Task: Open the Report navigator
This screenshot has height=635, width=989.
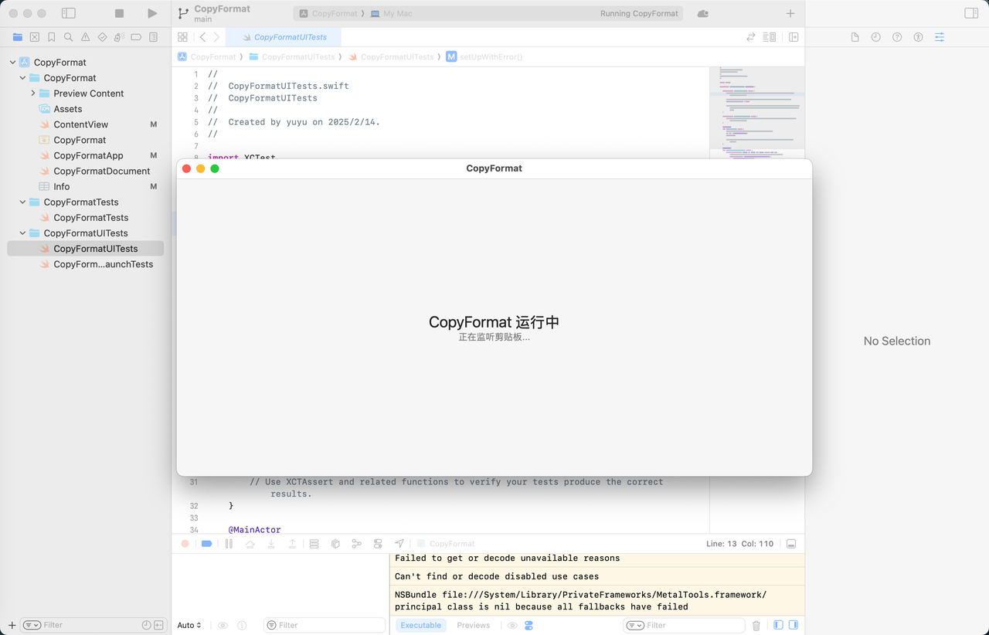Action: [153, 37]
